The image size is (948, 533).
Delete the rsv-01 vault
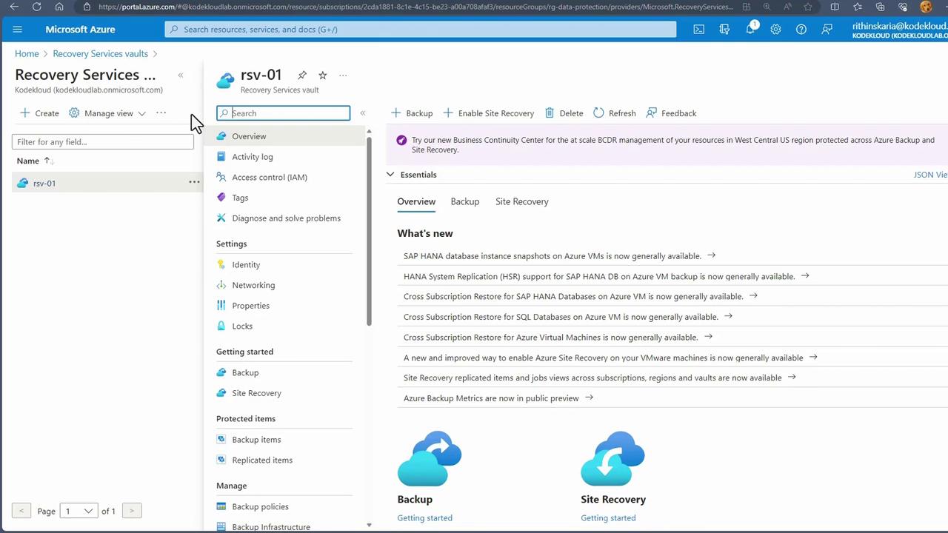pyautogui.click(x=564, y=113)
